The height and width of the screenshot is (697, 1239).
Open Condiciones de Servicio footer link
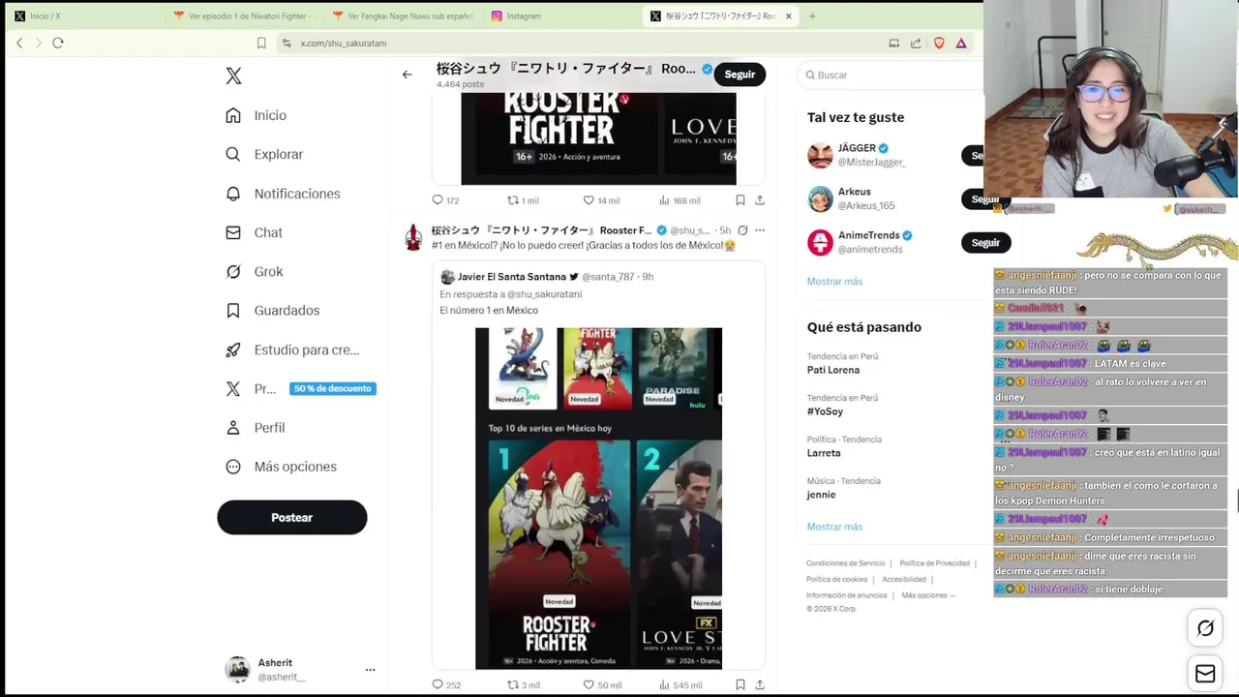click(845, 563)
